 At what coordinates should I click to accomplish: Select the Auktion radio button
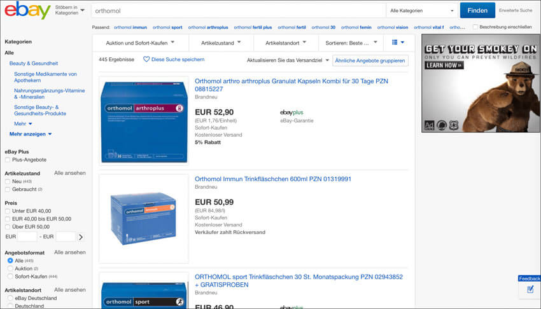click(10, 268)
